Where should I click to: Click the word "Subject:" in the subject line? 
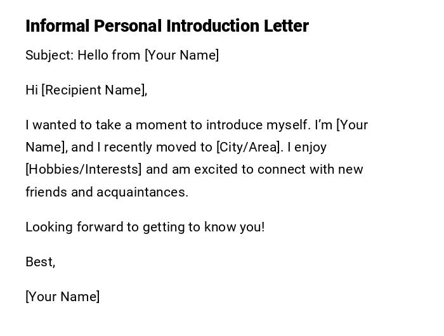[49, 55]
